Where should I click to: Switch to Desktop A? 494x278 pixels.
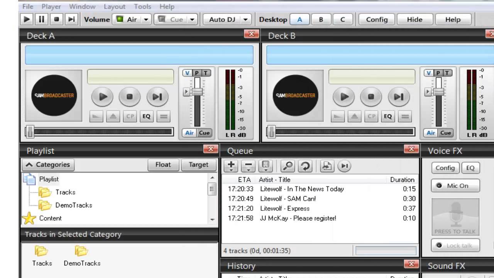[299, 19]
